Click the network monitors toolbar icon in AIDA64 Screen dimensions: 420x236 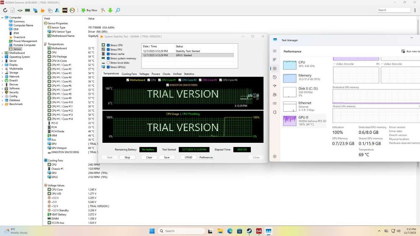pyautogui.click(x=35, y=10)
